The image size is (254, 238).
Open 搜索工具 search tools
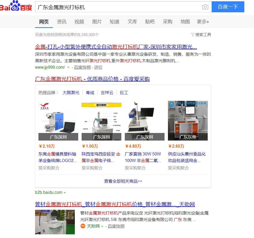coord(203,35)
